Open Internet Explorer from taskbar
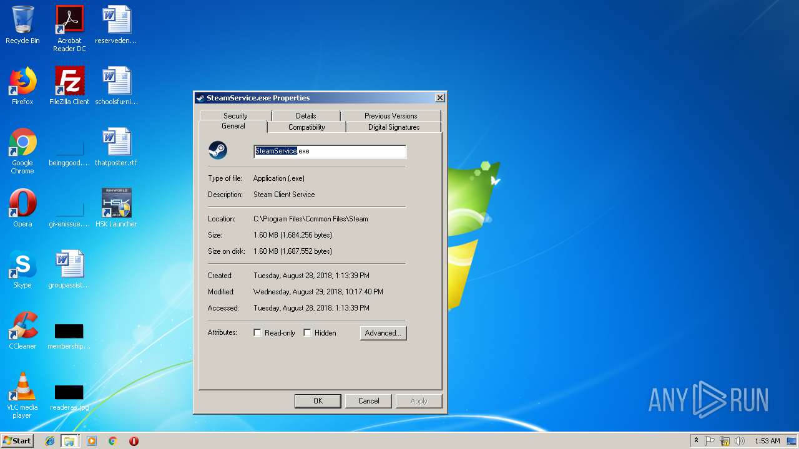The image size is (799, 449). click(50, 441)
